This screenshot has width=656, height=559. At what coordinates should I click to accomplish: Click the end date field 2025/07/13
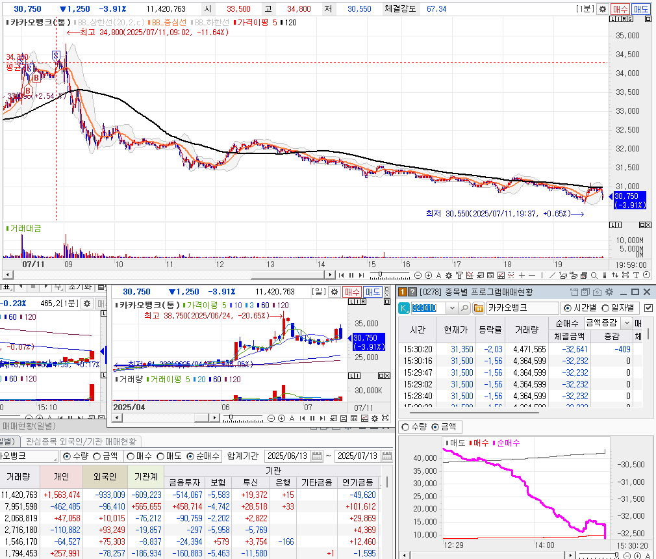[x=358, y=456]
